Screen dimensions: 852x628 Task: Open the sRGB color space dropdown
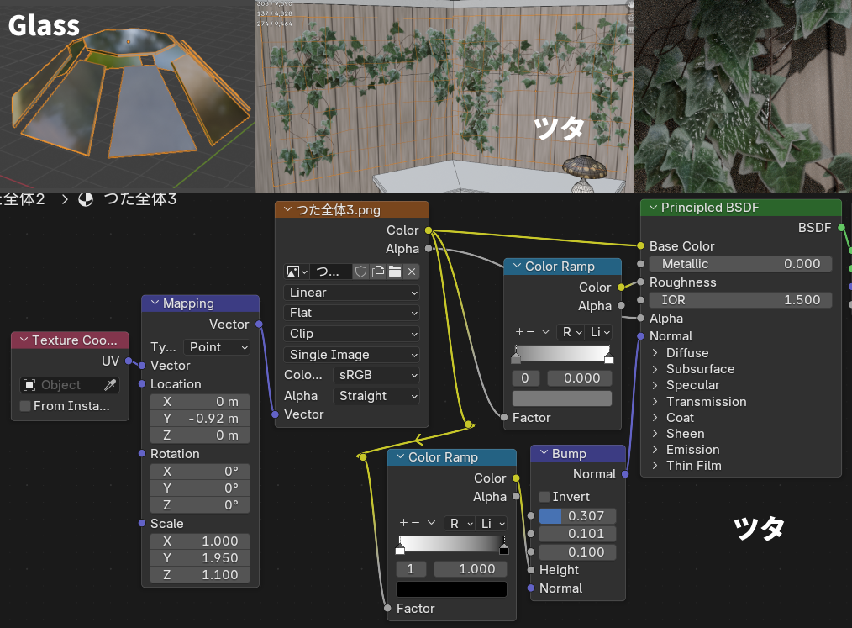click(x=376, y=375)
